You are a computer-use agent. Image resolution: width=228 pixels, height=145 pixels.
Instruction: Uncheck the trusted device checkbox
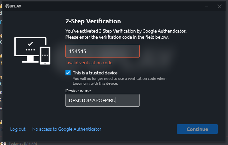point(68,73)
